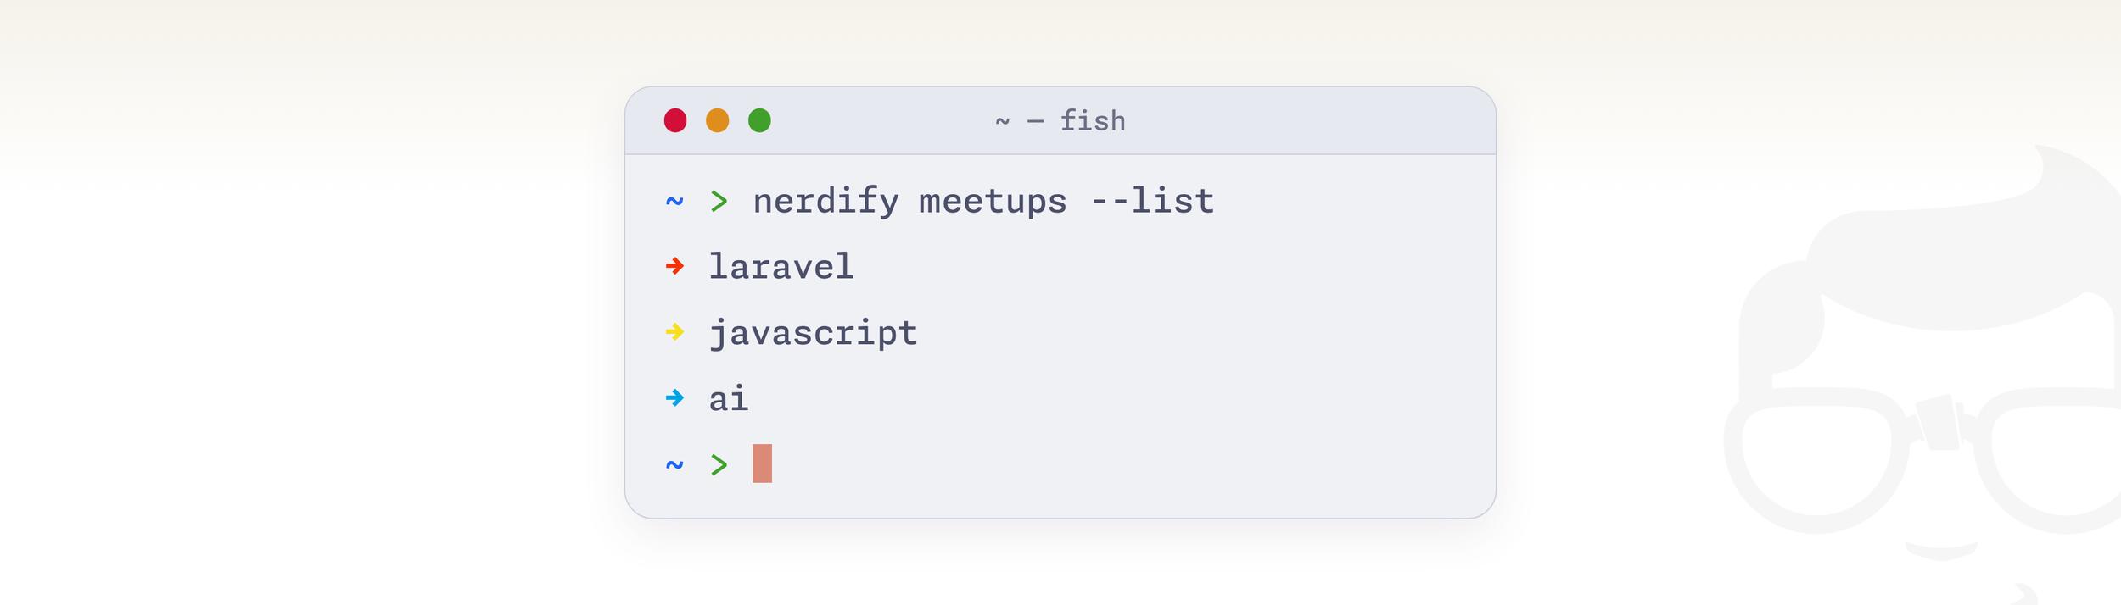Click the orange minimize window dot
The width and height of the screenshot is (2121, 605).
(718, 120)
